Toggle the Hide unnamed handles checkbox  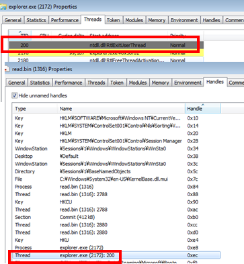pos(15,95)
